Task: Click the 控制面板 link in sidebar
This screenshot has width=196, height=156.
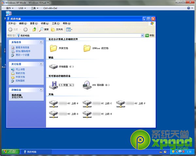Action: (x=20, y=80)
